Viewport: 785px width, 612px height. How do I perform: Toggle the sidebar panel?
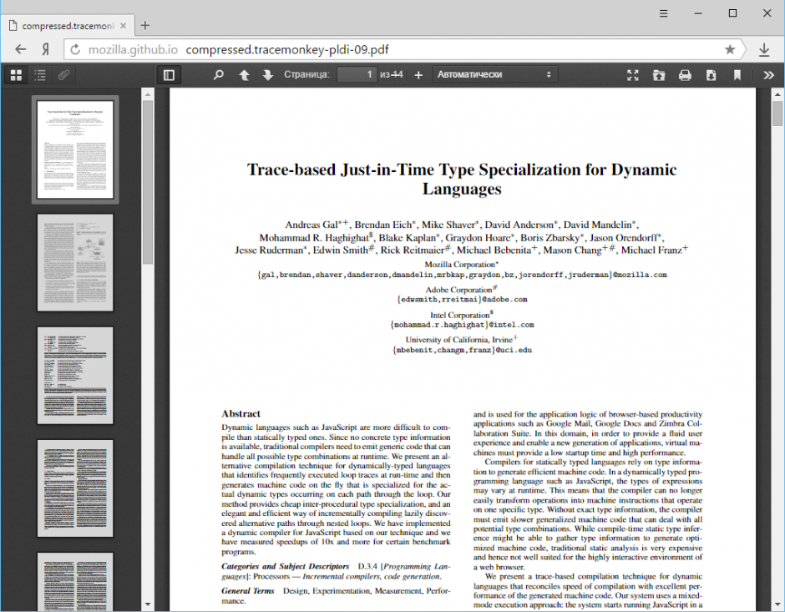pyautogui.click(x=170, y=75)
